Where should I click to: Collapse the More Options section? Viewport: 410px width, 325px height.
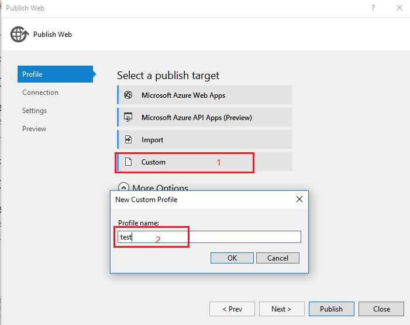pos(123,188)
